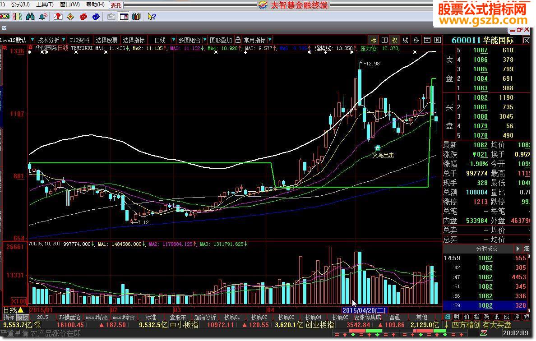Click the red-and-white question mark icon
The image size is (536, 341).
click(58, 16)
